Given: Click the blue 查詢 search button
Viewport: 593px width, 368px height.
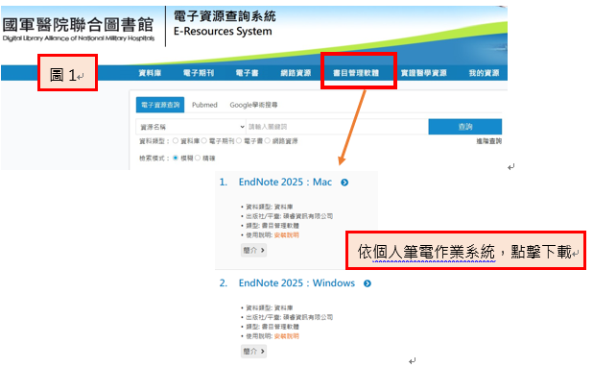Looking at the screenshot, I should (465, 127).
